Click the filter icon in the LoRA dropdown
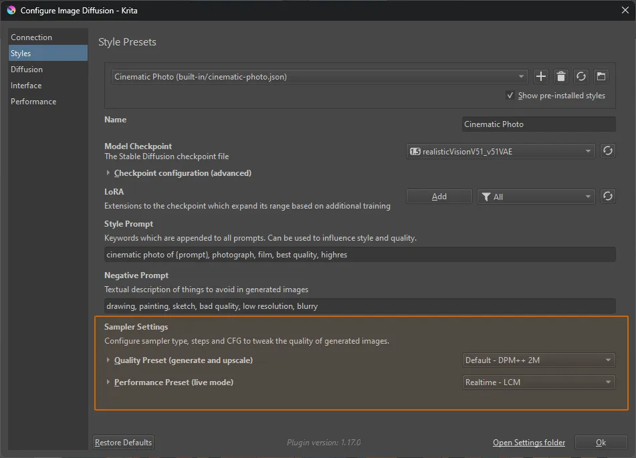 point(486,196)
